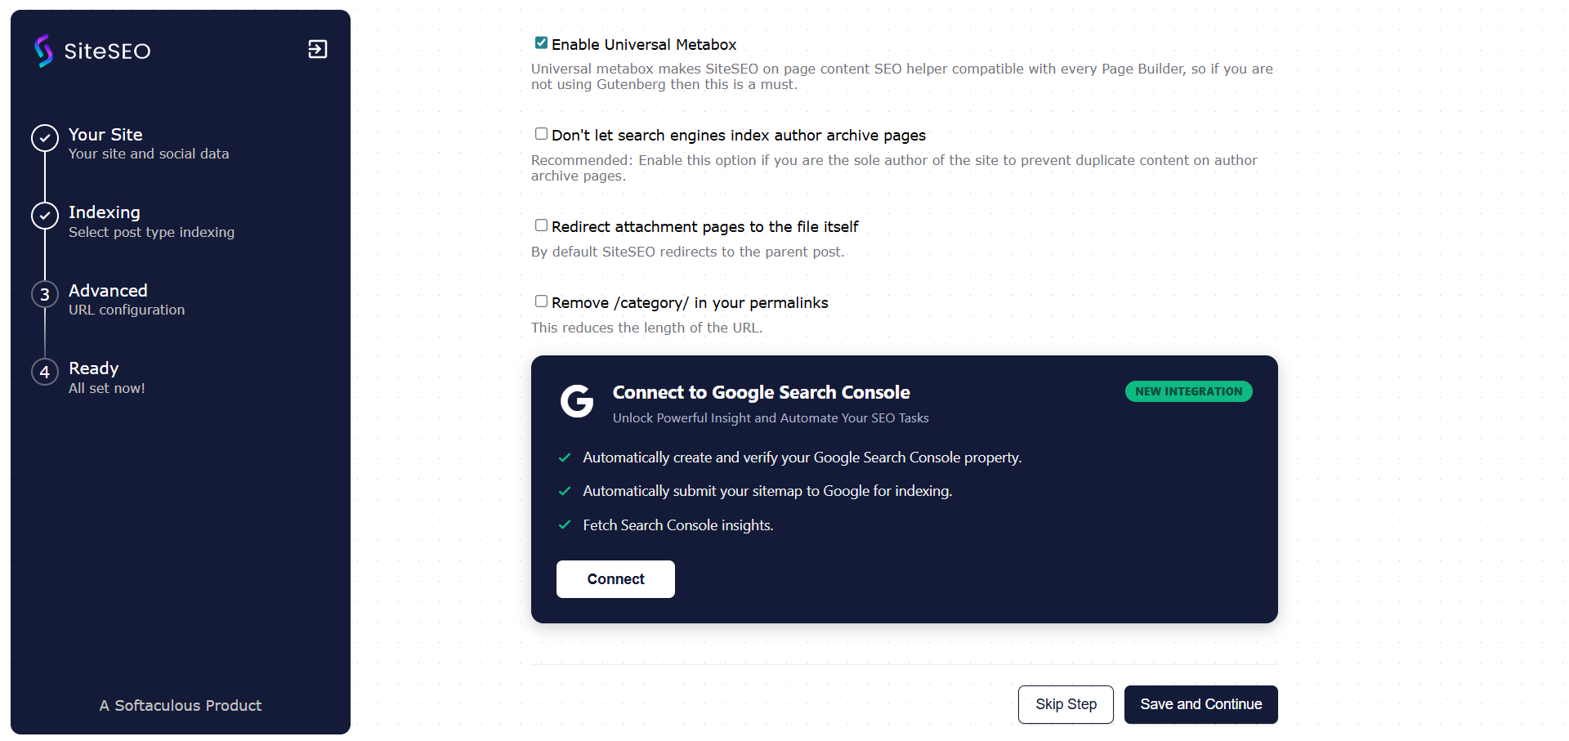
Task: Click the SiteSEO logo icon
Action: pos(43,51)
